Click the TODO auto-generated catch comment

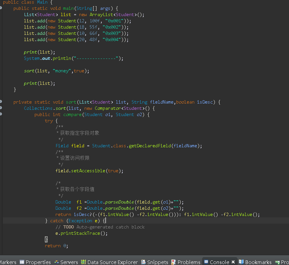[x=100, y=227]
